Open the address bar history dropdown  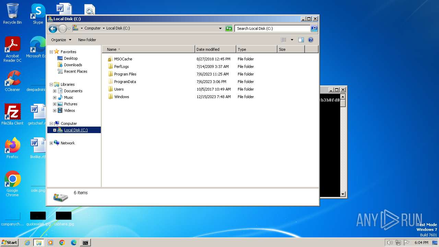click(220, 28)
